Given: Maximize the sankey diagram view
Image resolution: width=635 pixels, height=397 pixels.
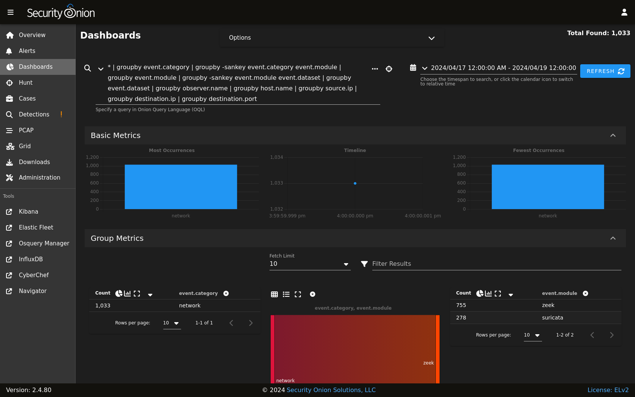Looking at the screenshot, I should (298, 294).
